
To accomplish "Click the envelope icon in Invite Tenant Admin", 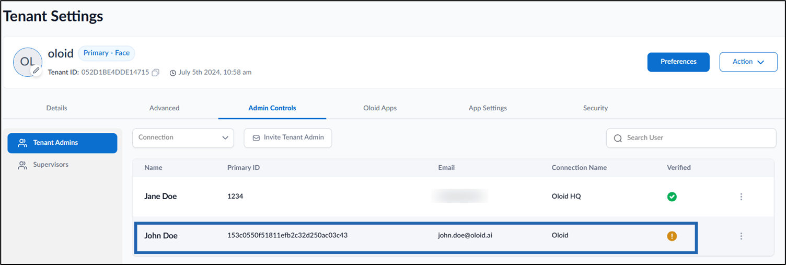I will [256, 138].
